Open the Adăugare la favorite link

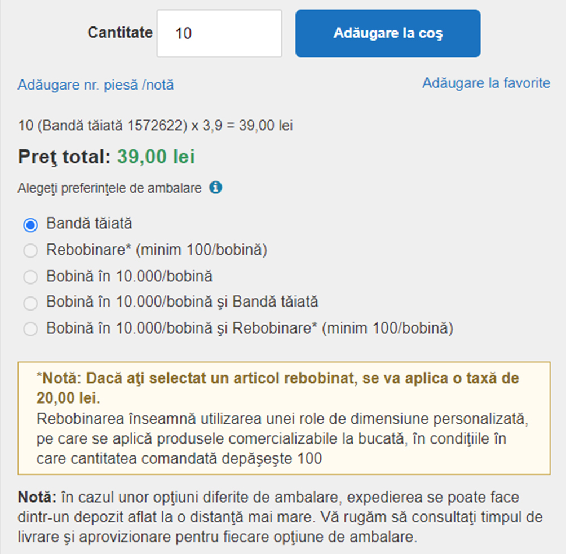click(486, 83)
